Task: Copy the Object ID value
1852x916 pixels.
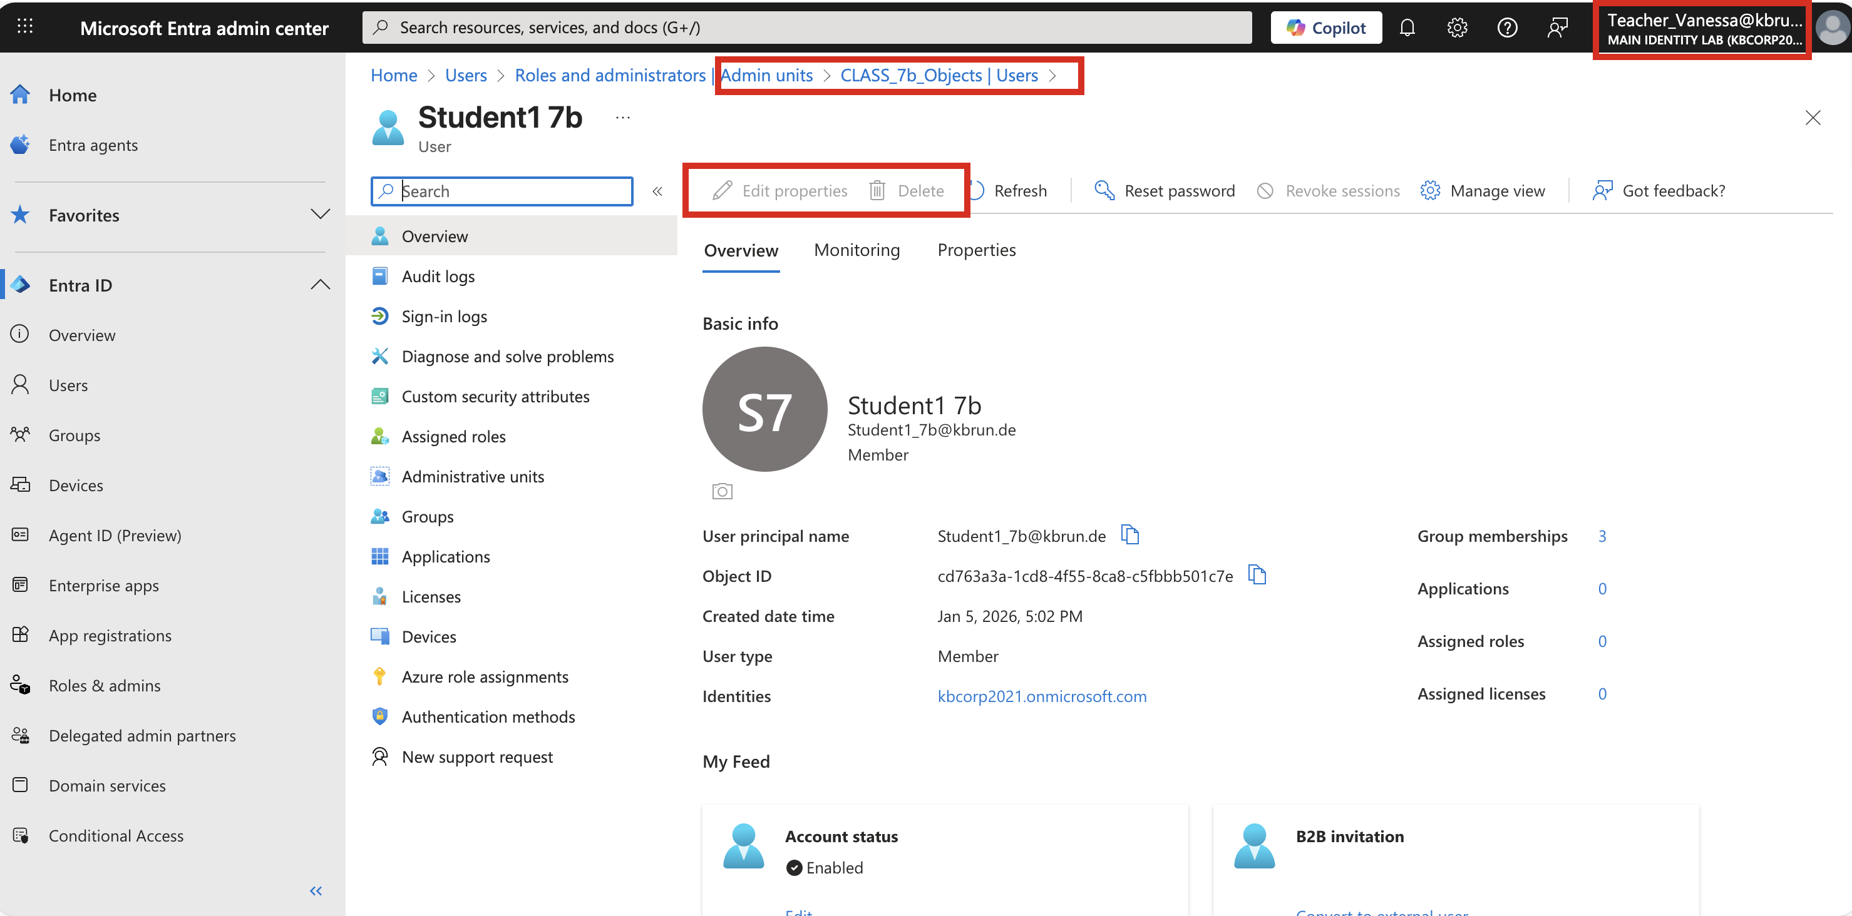Action: pyautogui.click(x=1257, y=576)
